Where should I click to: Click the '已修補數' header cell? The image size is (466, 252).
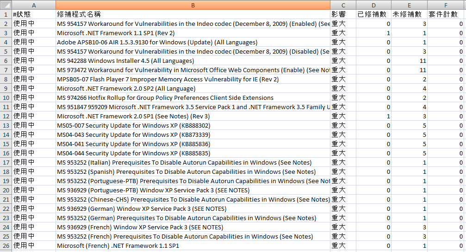coord(373,14)
